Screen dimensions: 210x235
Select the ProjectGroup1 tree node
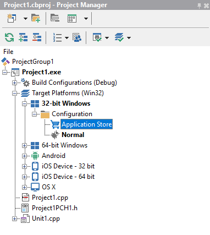pos(33,62)
